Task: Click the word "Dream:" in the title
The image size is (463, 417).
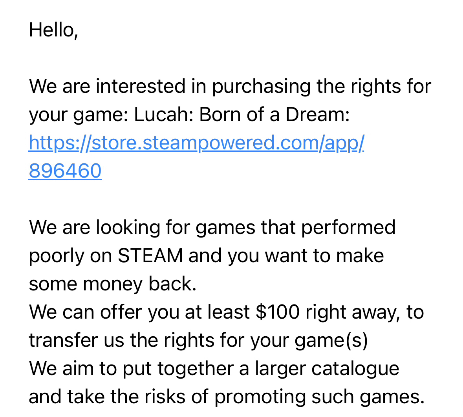Action: 317,115
